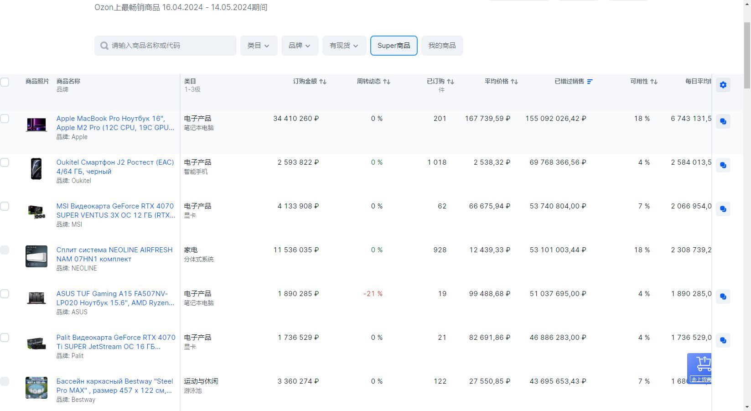
Task: Open ASUS TUF Gaming A15 product link
Action: pos(115,298)
